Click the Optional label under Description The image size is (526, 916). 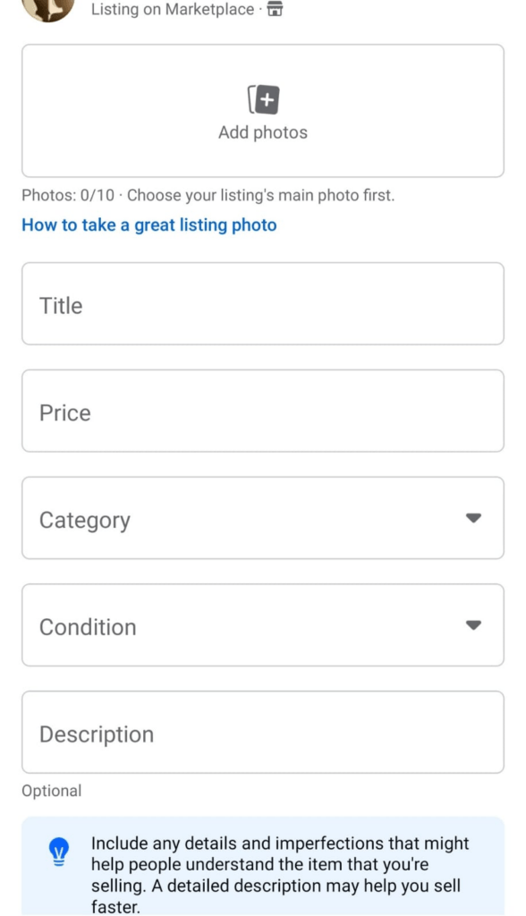(x=51, y=791)
